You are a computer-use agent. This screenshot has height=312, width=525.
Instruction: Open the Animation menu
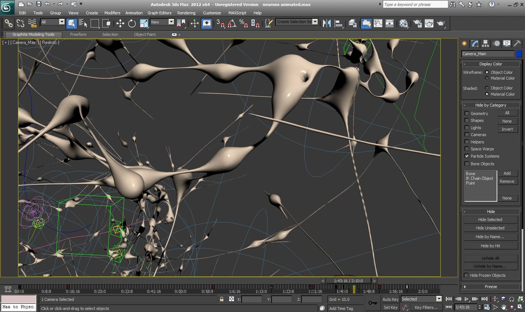[134, 13]
